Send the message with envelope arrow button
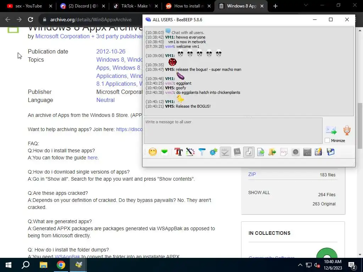This screenshot has width=363, height=272. (x=331, y=130)
